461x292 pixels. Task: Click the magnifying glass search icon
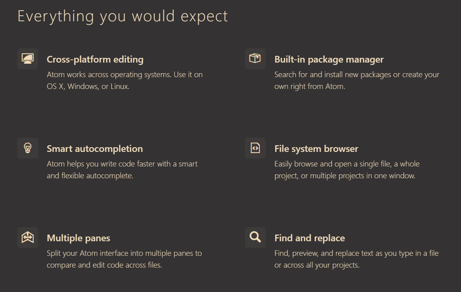(x=255, y=237)
